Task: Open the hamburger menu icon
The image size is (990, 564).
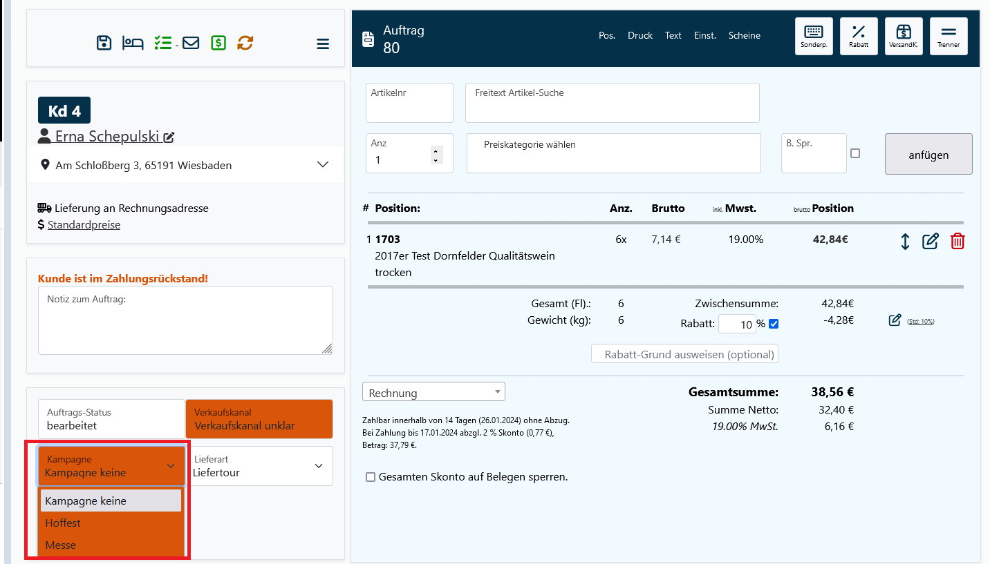Action: (x=323, y=44)
